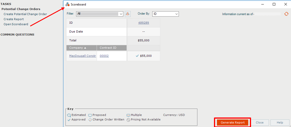This screenshot has height=127, width=291.
Task: Choose Create Report in Tasks list
Action: (14, 19)
